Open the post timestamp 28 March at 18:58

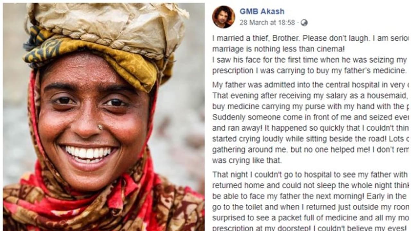(267, 23)
